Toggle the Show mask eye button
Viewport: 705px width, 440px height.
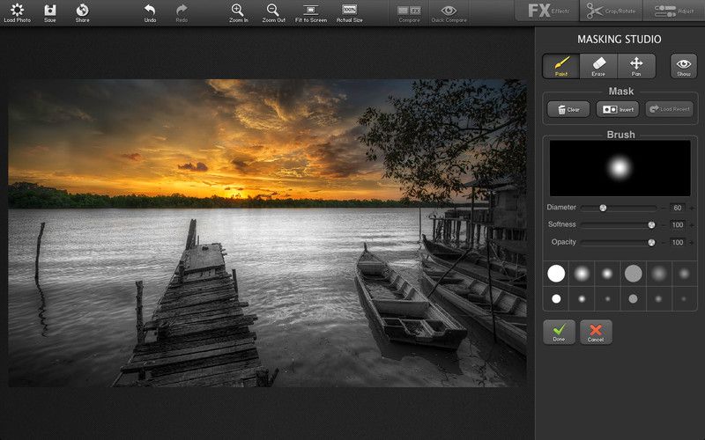[684, 66]
